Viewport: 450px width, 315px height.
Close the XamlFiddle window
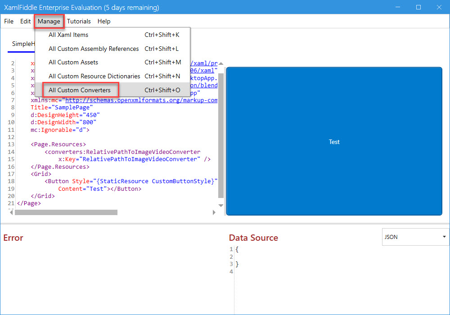pos(439,7)
